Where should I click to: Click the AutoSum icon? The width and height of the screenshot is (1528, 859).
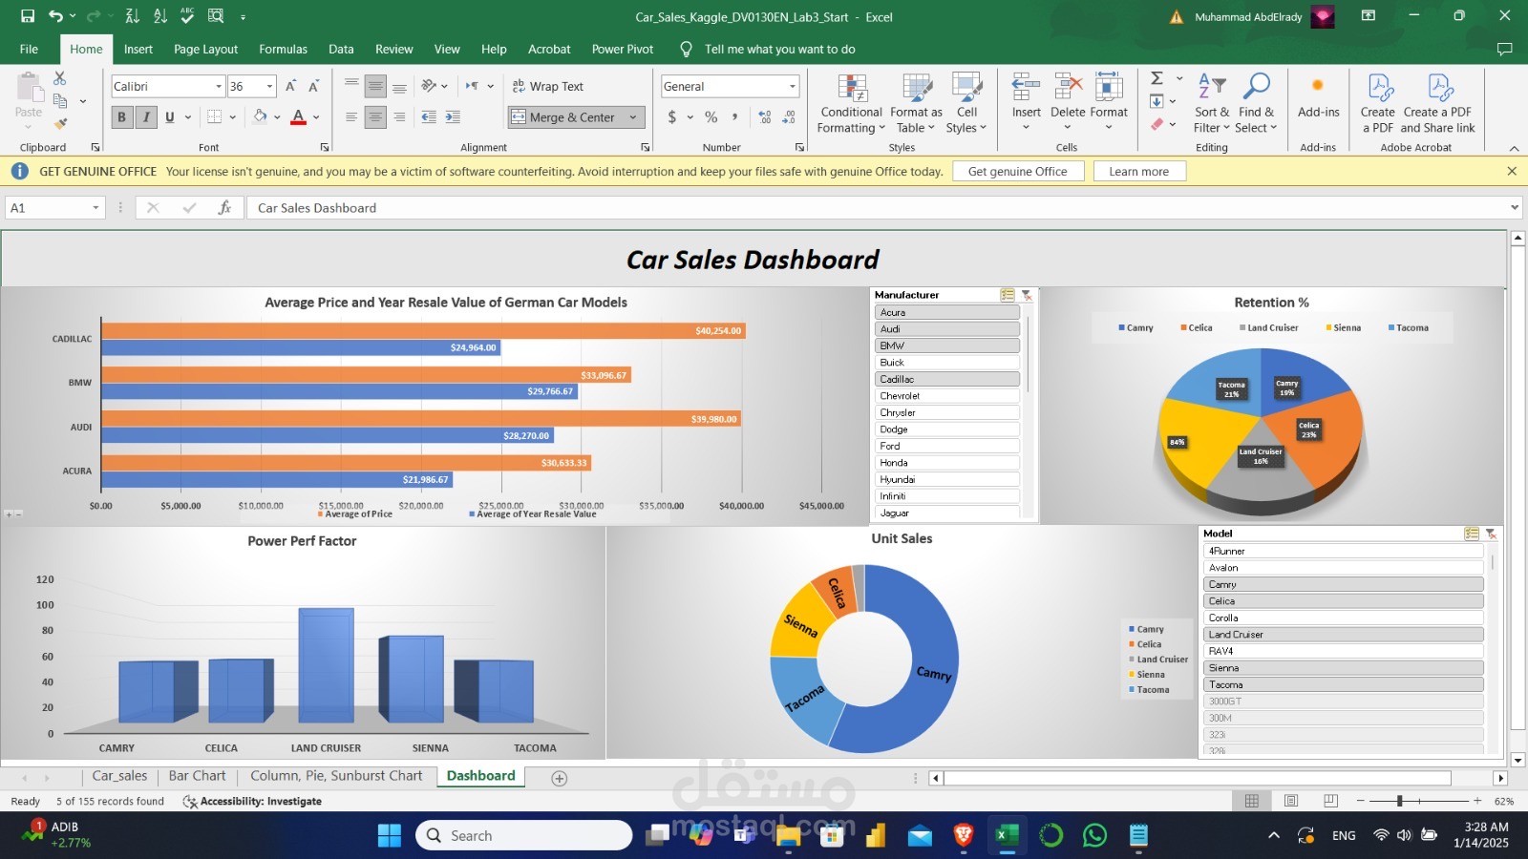tap(1157, 78)
